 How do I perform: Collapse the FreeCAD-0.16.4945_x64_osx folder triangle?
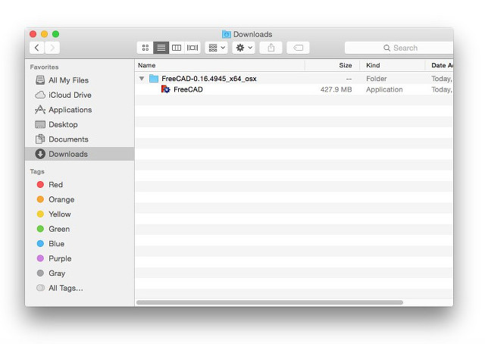point(142,79)
